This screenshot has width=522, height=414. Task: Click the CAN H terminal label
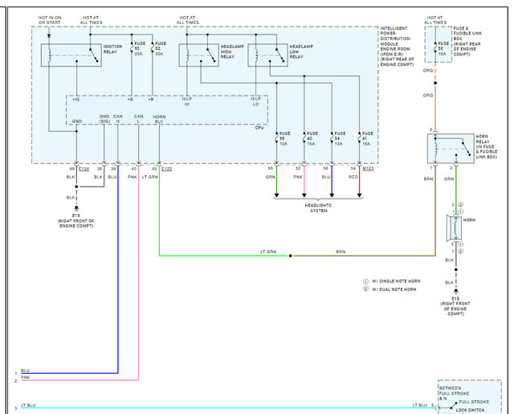pos(118,119)
